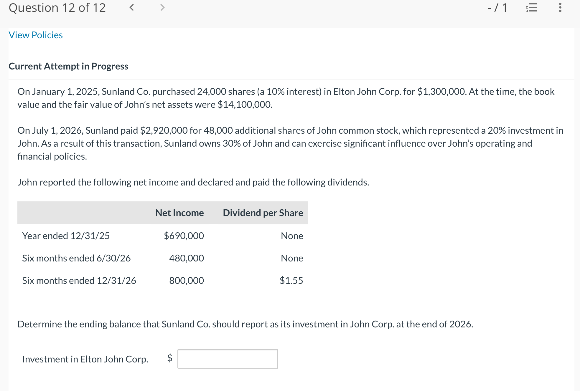The image size is (580, 391).
Task: Click the Net Income column header
Action: (179, 213)
